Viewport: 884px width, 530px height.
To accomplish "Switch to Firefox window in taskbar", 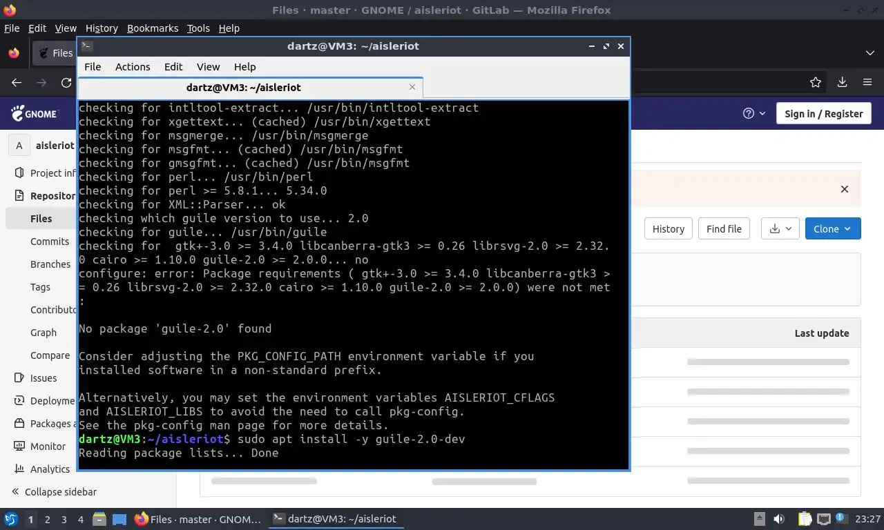I will click(198, 519).
